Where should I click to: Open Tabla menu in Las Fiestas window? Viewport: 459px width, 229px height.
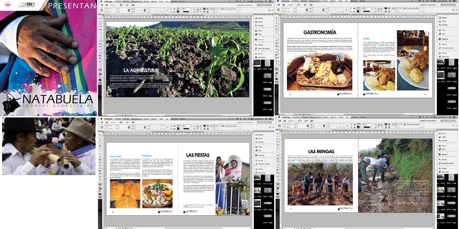coord(161,119)
